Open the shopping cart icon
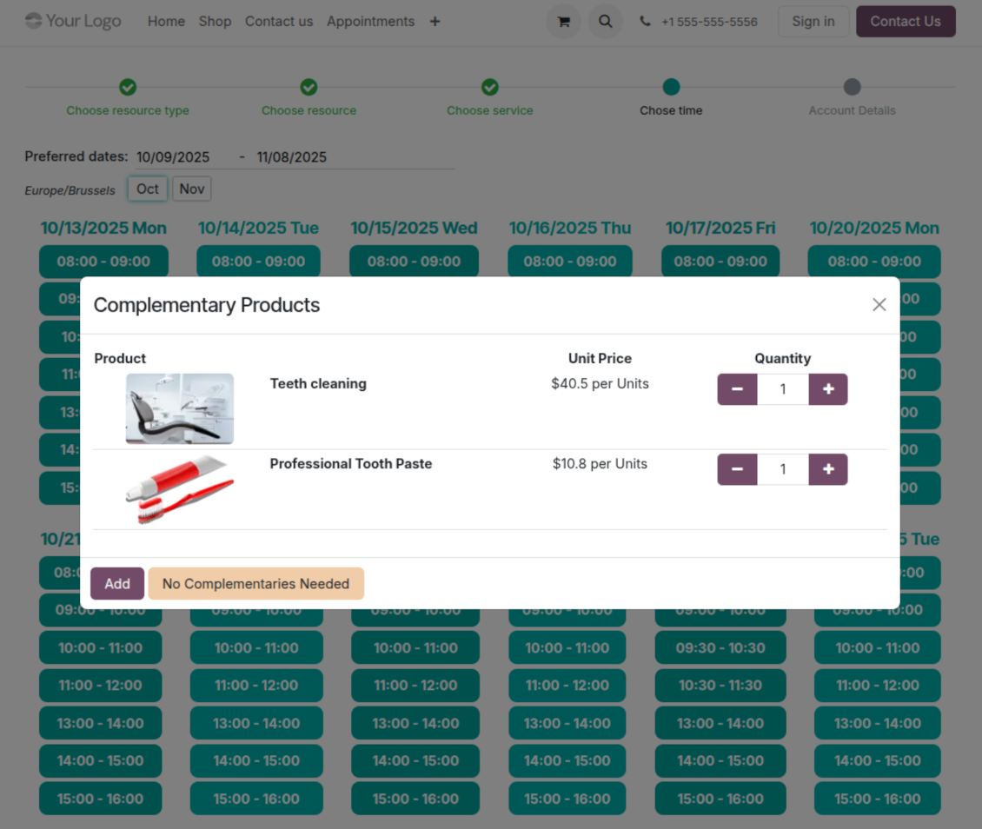 click(x=563, y=22)
